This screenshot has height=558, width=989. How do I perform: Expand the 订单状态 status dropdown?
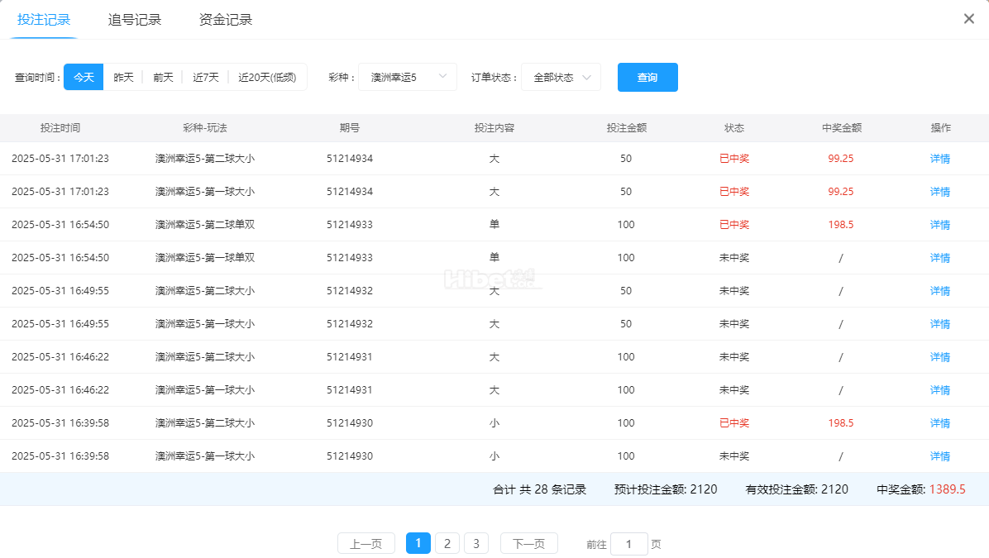(561, 77)
